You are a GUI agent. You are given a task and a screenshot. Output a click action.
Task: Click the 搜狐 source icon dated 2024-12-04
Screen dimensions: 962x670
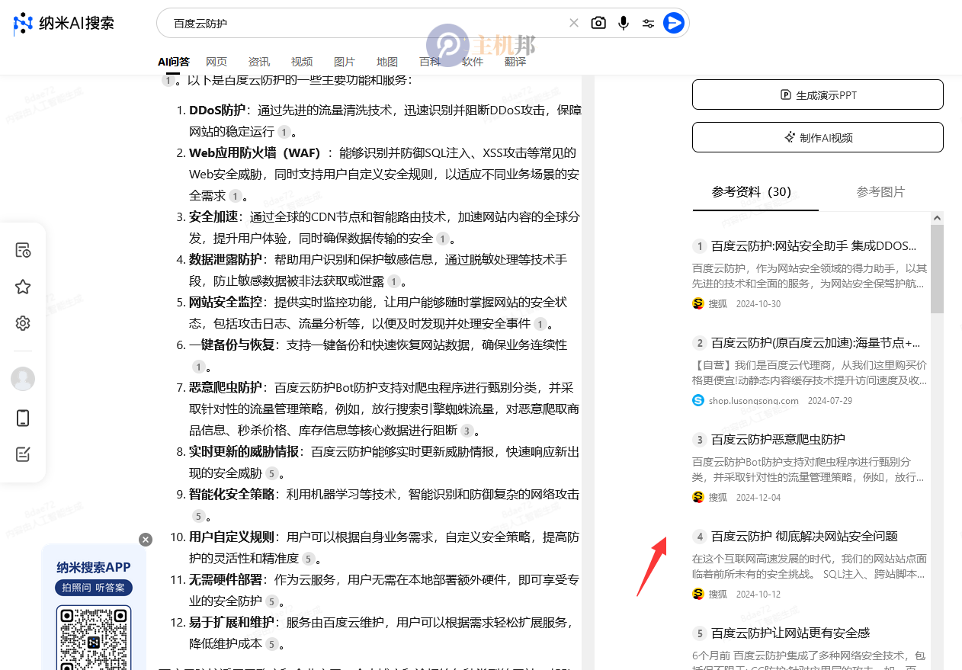(x=698, y=497)
